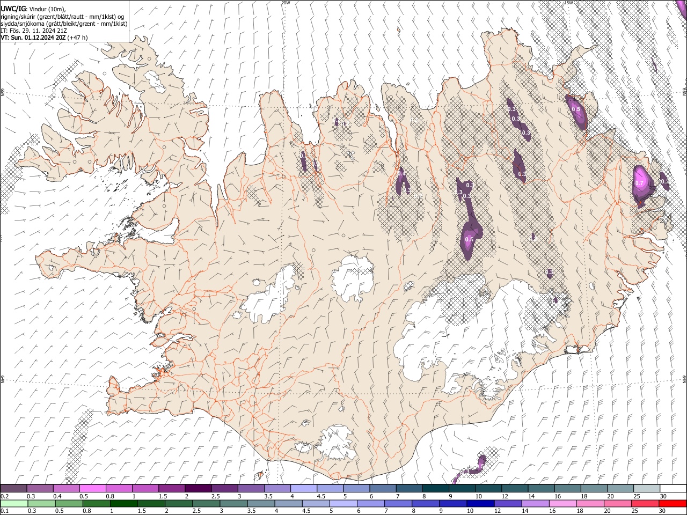Click the pale grey 25 snow legend swatch
This screenshot has height=515, width=687.
coord(647,489)
